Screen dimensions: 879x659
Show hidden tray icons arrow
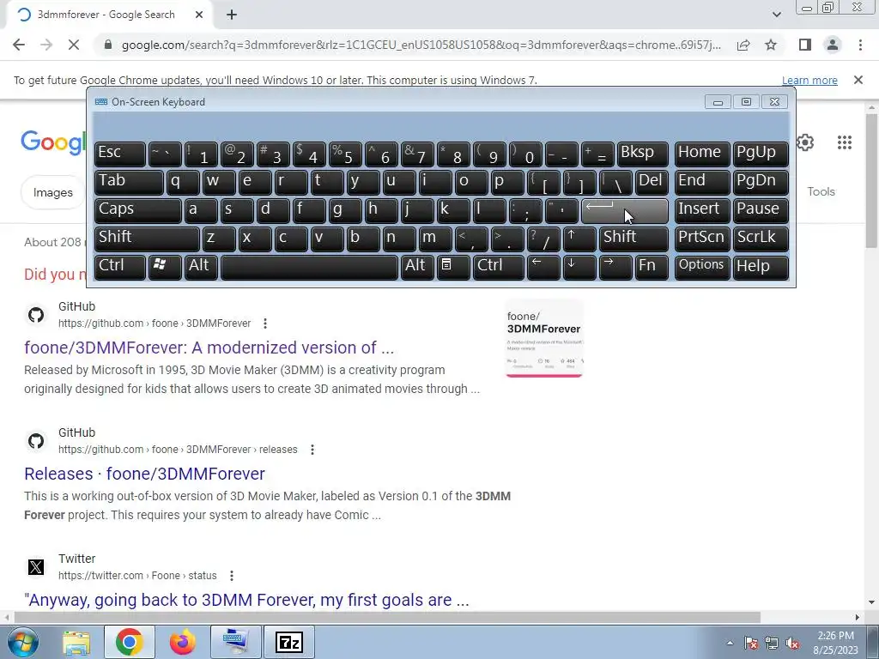(x=730, y=643)
